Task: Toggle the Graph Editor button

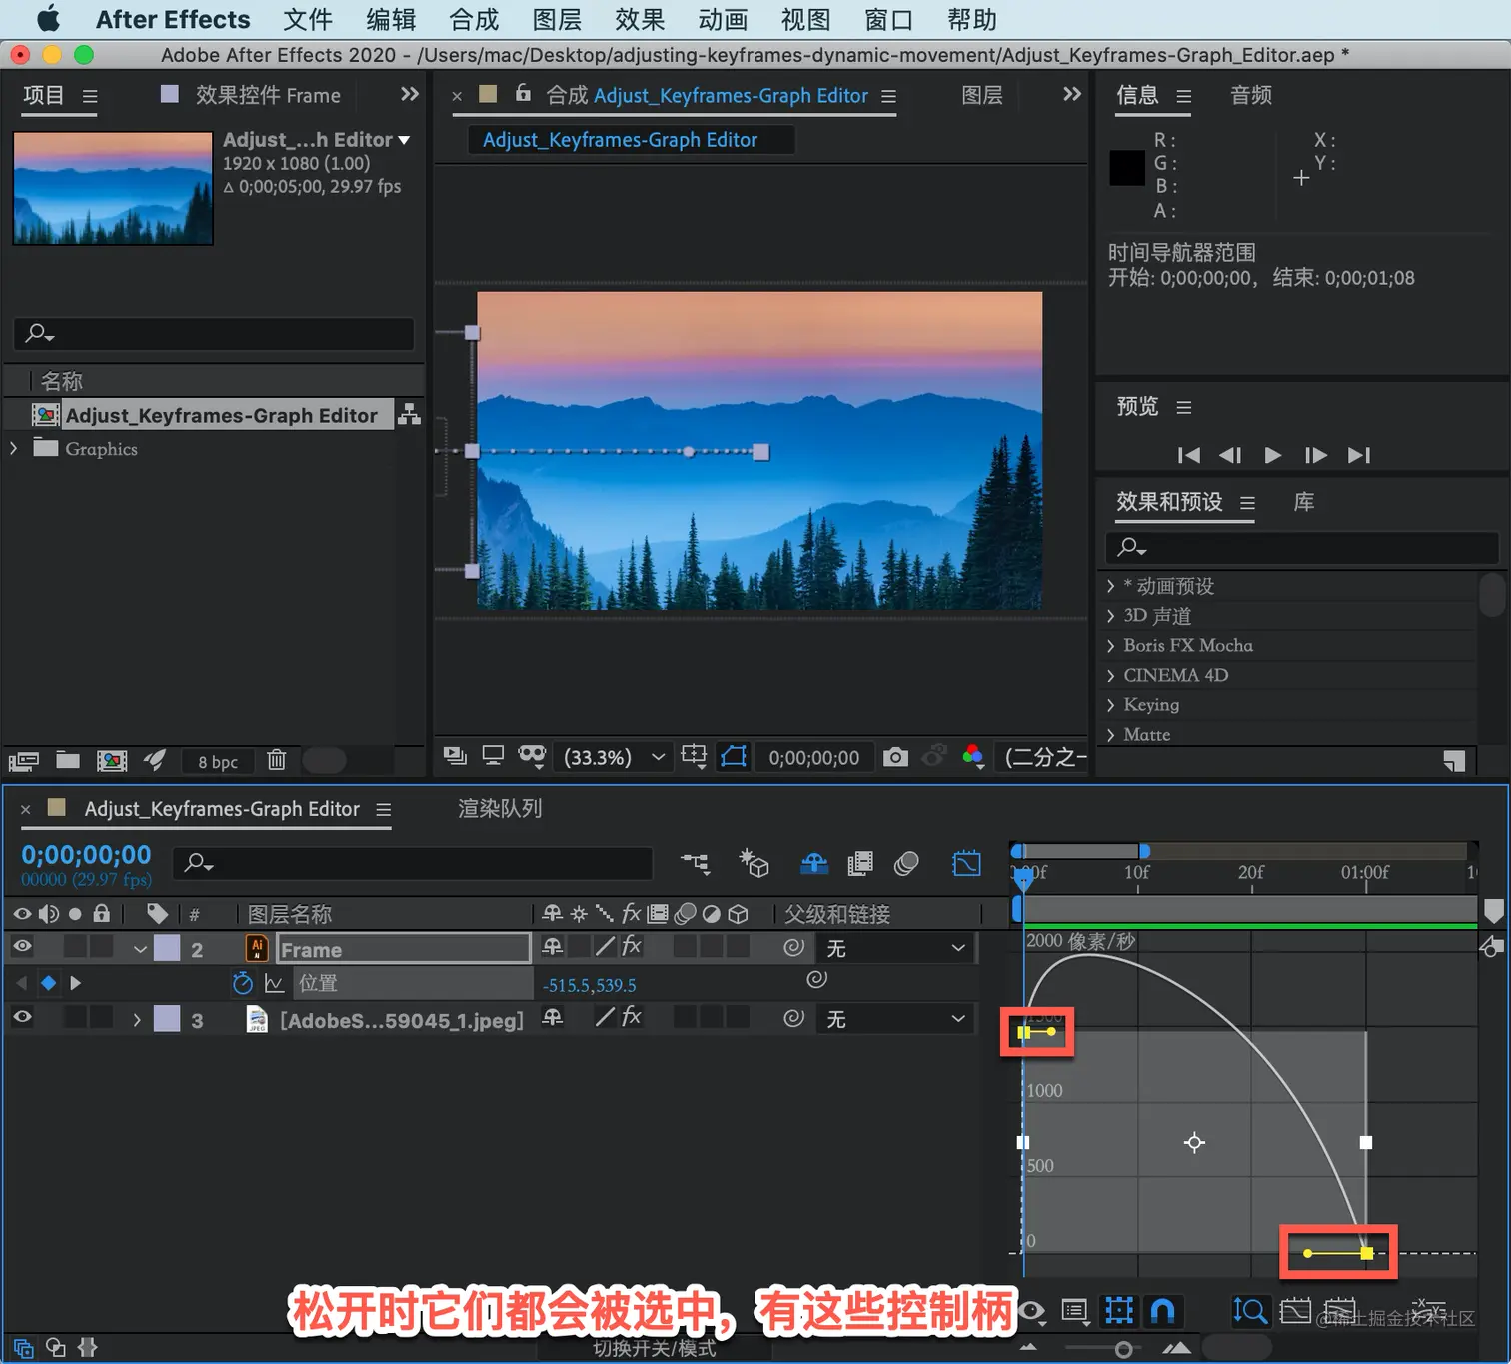Action: point(966,863)
